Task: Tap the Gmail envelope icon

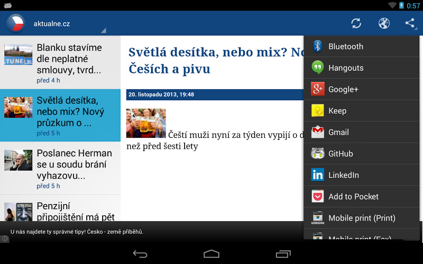Action: point(318,132)
